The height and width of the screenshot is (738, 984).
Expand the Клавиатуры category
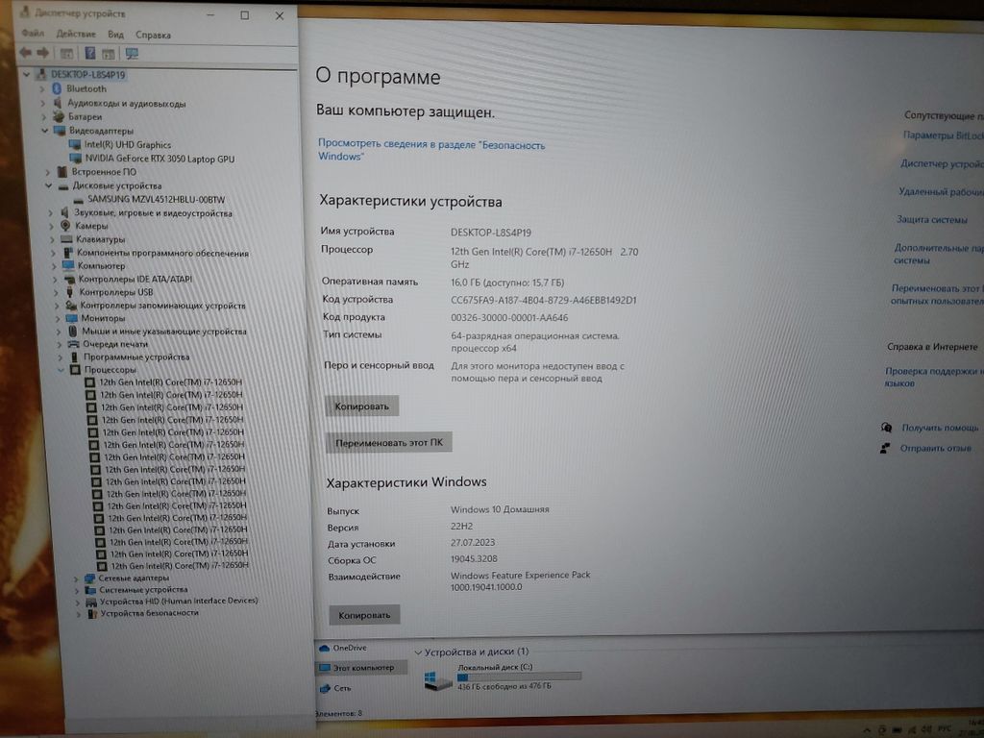click(52, 239)
